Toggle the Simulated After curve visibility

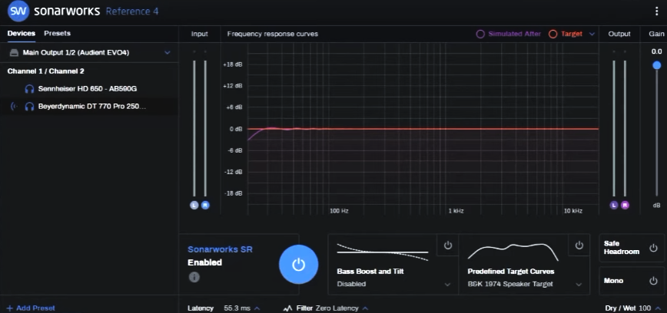pyautogui.click(x=480, y=34)
